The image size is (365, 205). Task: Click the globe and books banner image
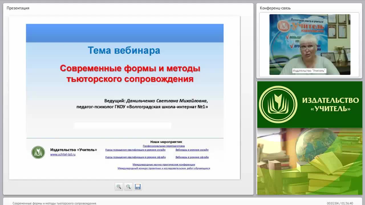pos(309,161)
